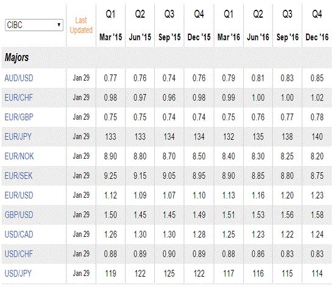Viewport: 334px width, 287px height.
Task: Click USD/JPY Mar '15 forecast value 119
Action: click(110, 274)
